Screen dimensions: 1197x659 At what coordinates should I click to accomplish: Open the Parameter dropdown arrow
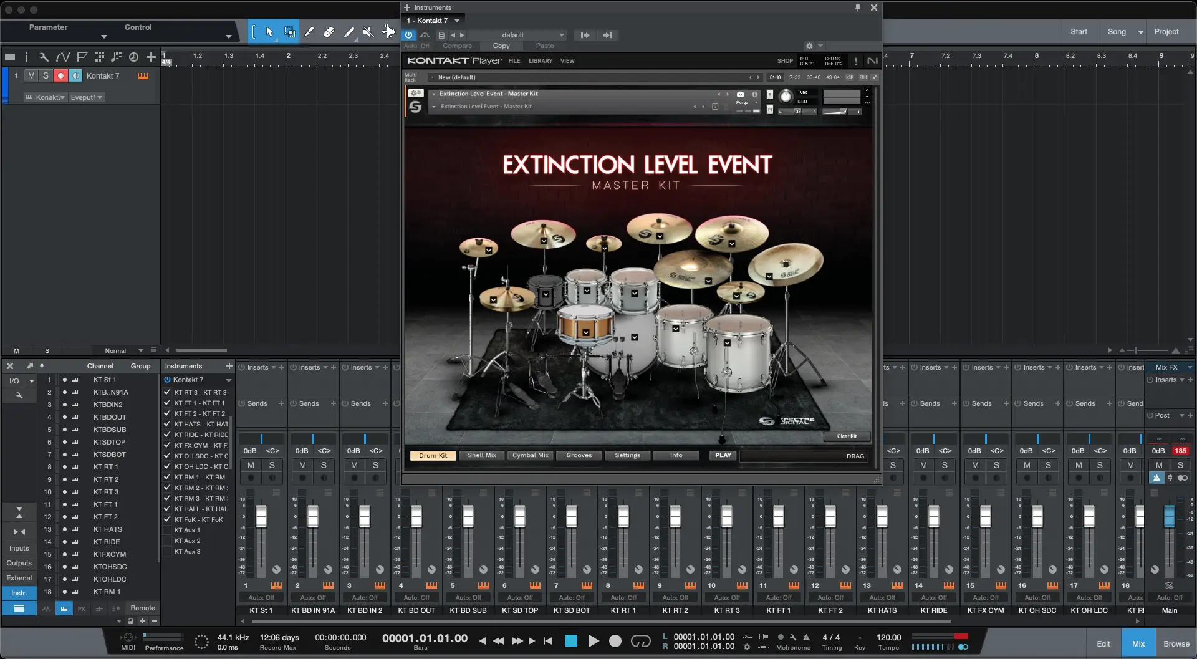click(x=103, y=37)
